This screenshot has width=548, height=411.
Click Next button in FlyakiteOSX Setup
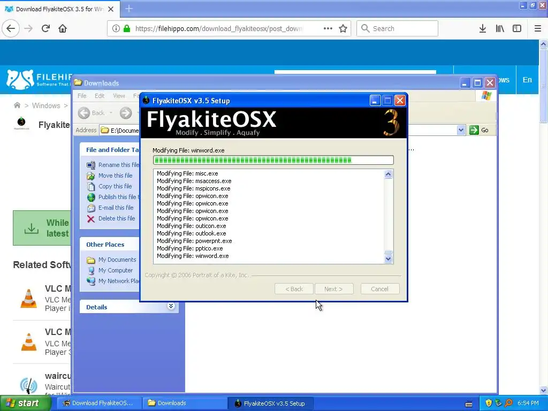[334, 289]
